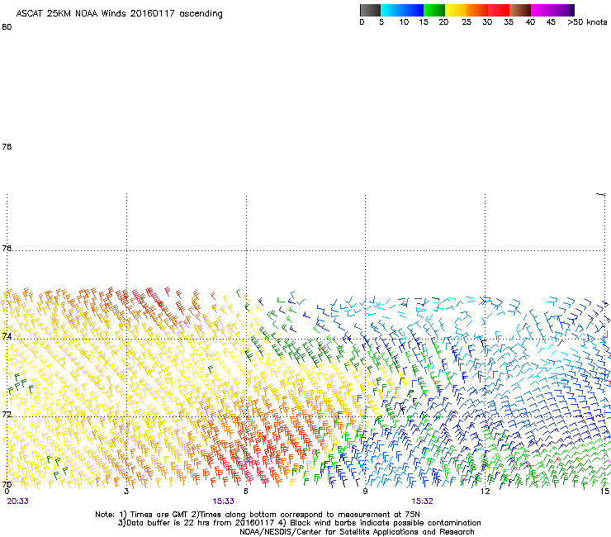This screenshot has height=537, width=611.
Task: Select the 78 latitude axis label
Action: (x=7, y=146)
